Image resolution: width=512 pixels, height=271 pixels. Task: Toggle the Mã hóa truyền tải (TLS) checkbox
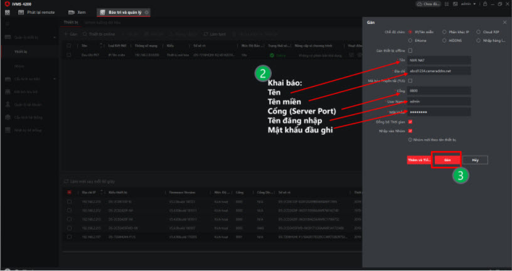(410, 80)
